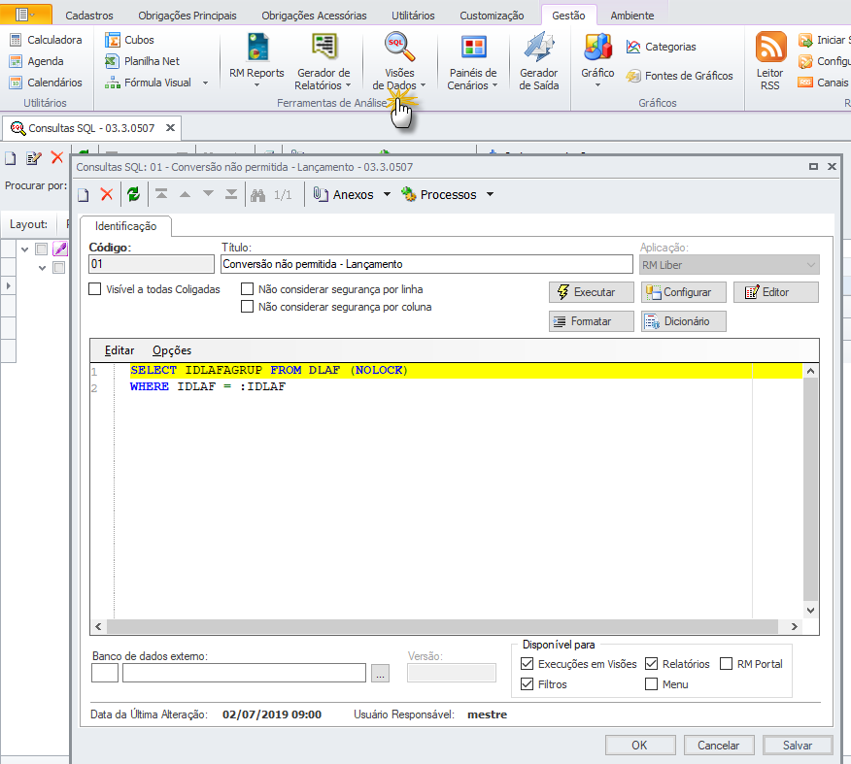This screenshot has height=764, width=851.
Task: Open the Editar menu in SQL editor
Action: tap(119, 350)
